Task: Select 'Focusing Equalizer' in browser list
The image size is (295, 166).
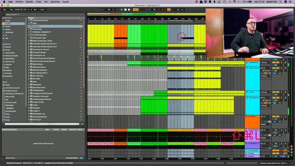Action: [40, 117]
